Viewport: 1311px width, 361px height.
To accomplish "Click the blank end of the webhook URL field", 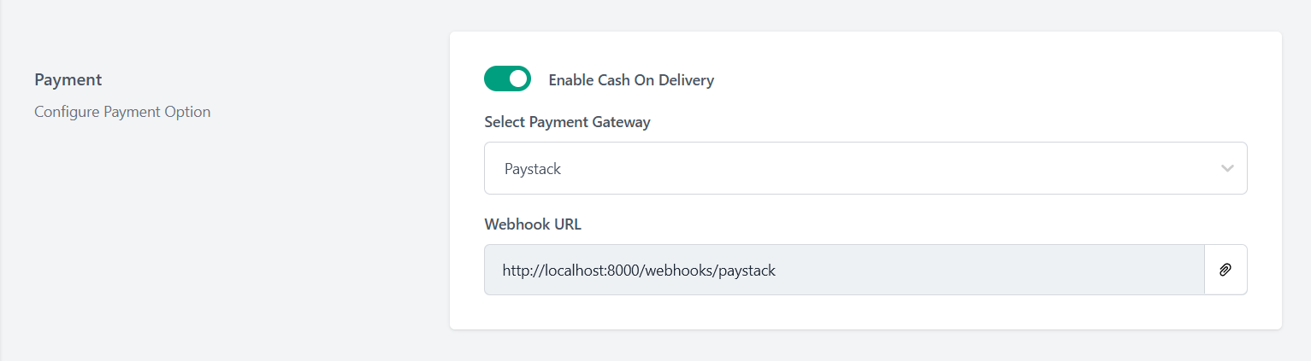I will tap(1069, 271).
